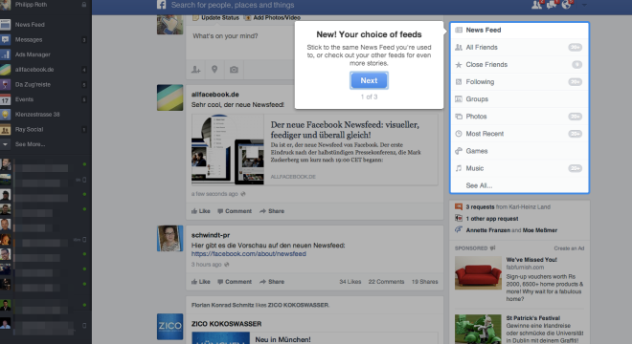The image size is (632, 344).
Task: Click the Most Recent clock icon
Action: click(x=459, y=134)
